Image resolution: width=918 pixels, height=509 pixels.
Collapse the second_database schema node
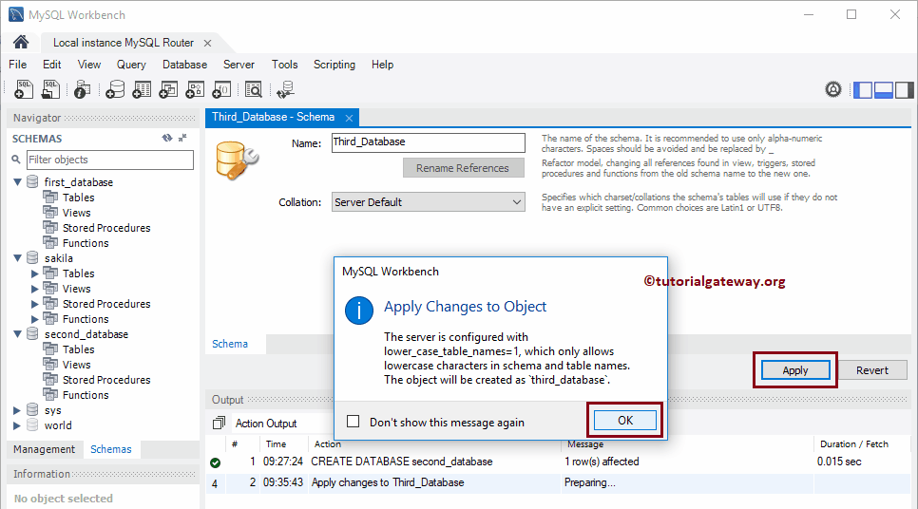pos(17,334)
